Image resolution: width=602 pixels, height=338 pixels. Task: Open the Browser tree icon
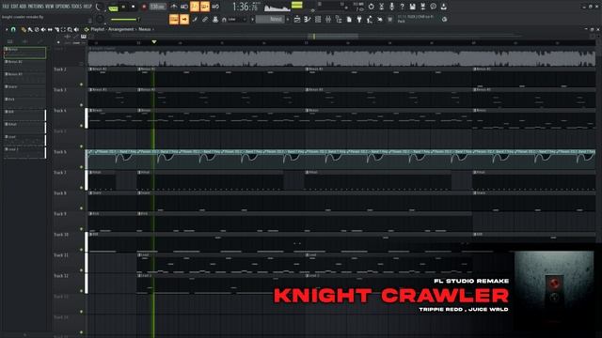tap(339, 19)
